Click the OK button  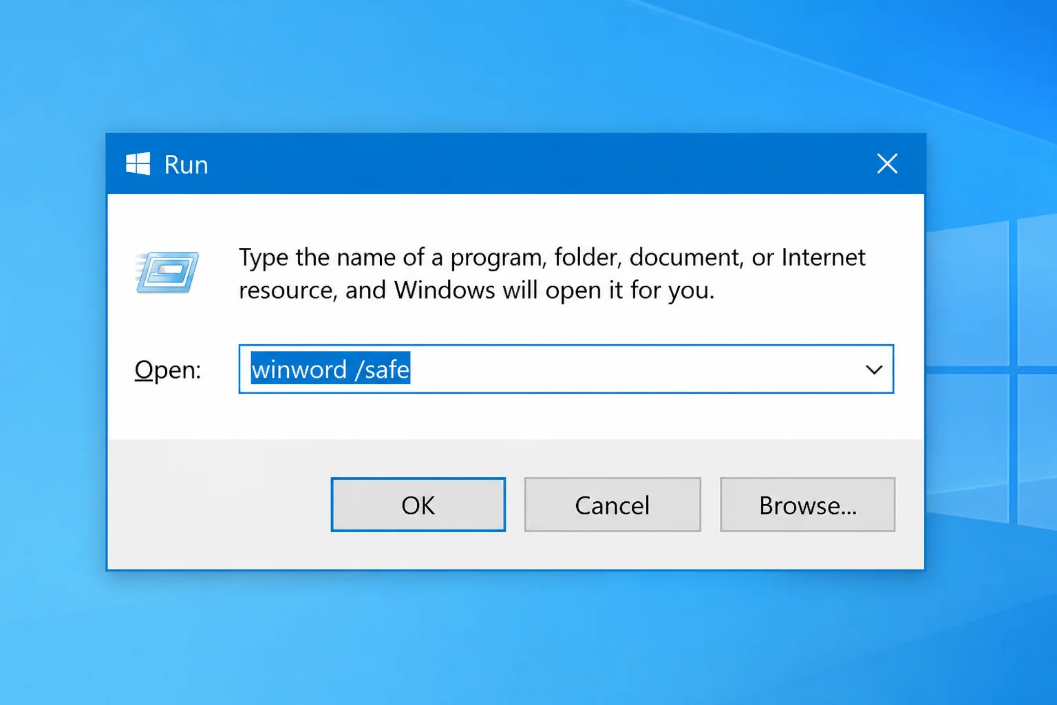(x=418, y=505)
